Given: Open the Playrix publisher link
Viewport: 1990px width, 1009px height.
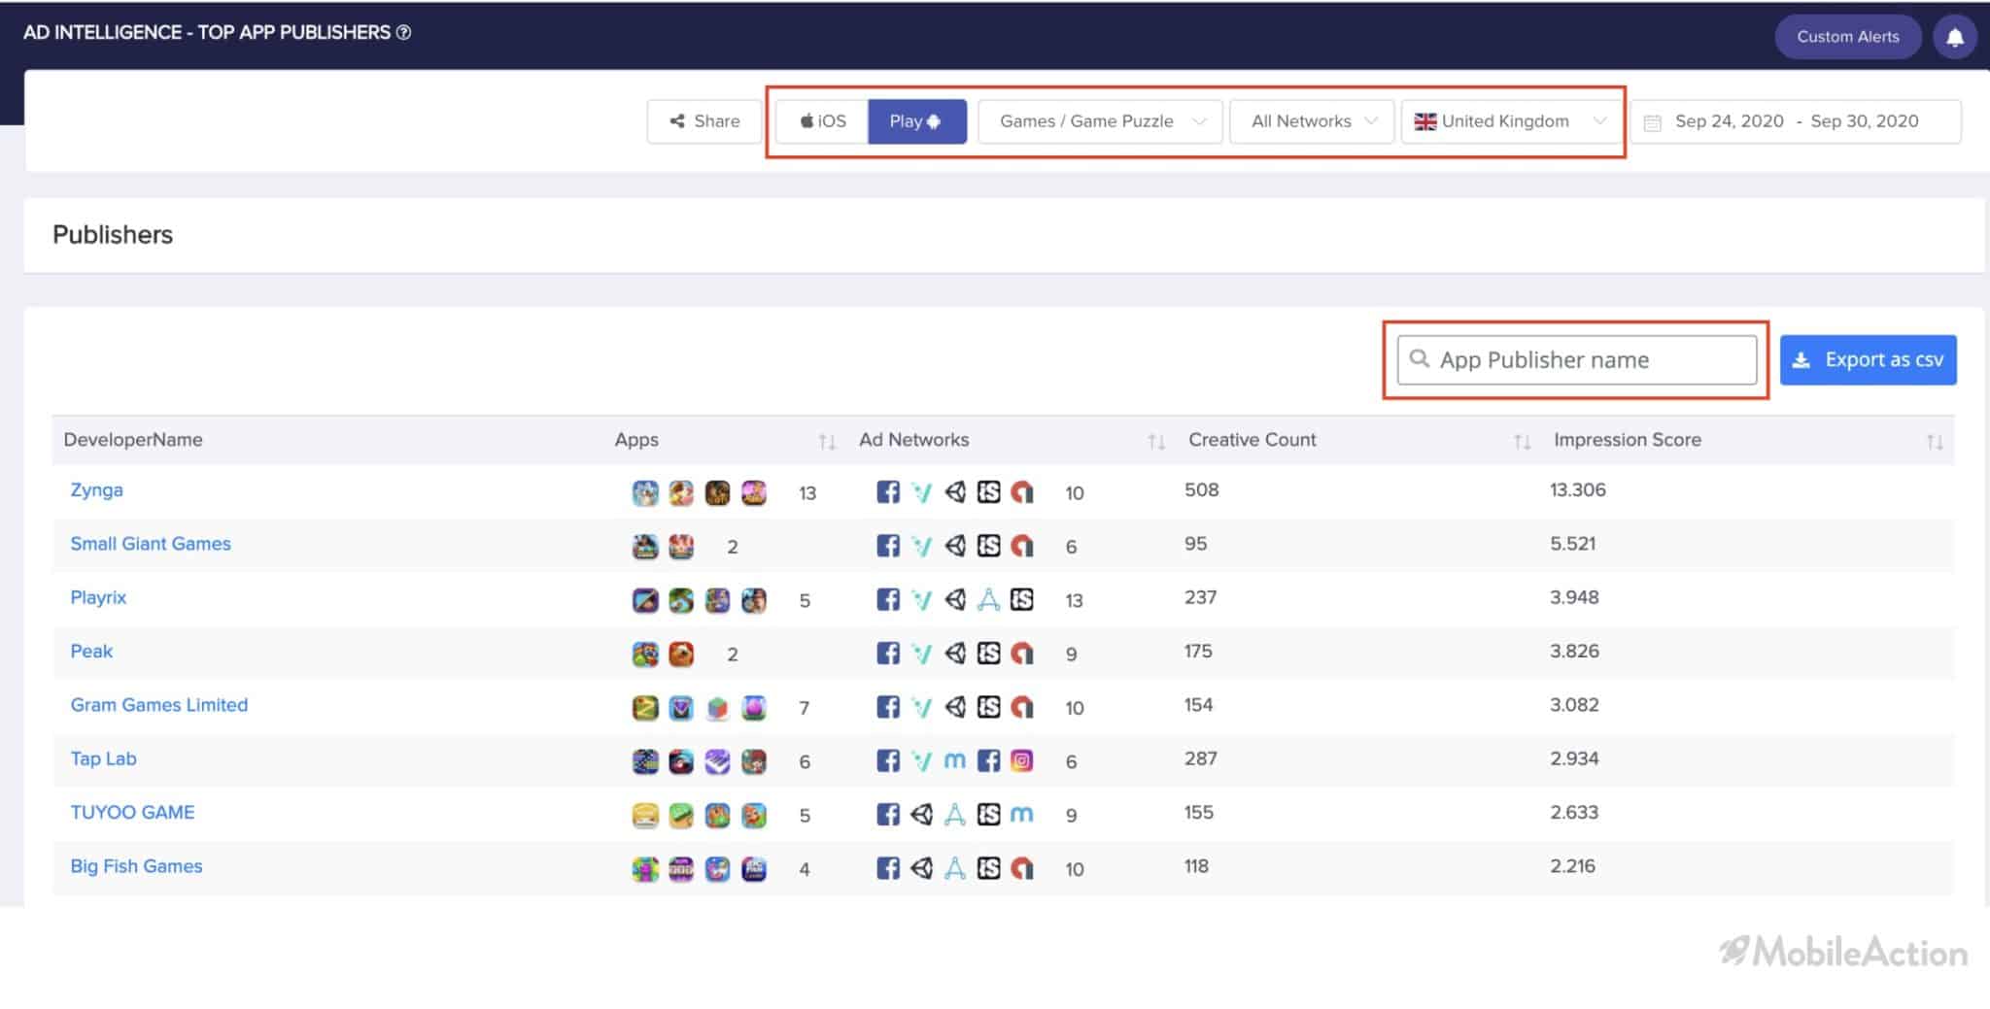Looking at the screenshot, I should (x=98, y=597).
